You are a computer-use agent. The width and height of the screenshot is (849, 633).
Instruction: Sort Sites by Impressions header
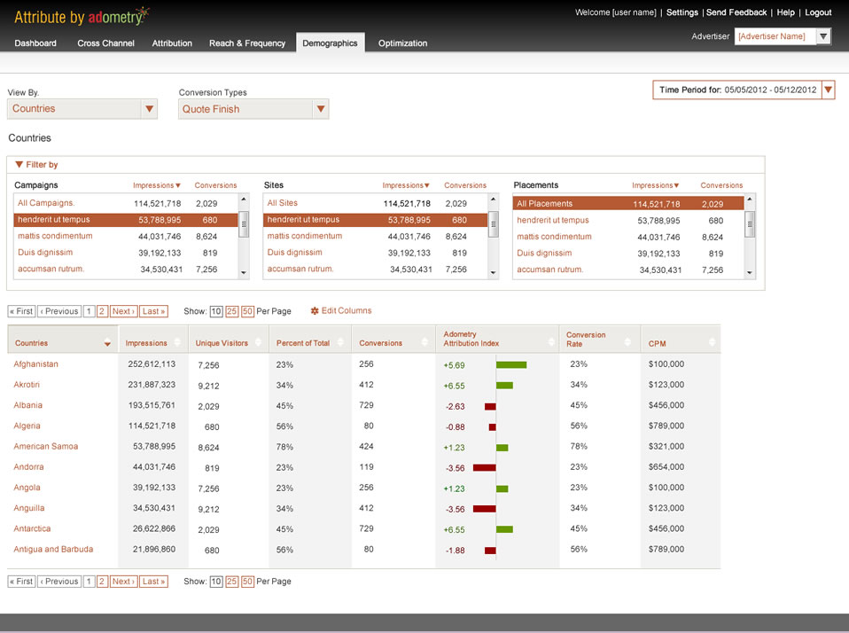click(x=406, y=185)
